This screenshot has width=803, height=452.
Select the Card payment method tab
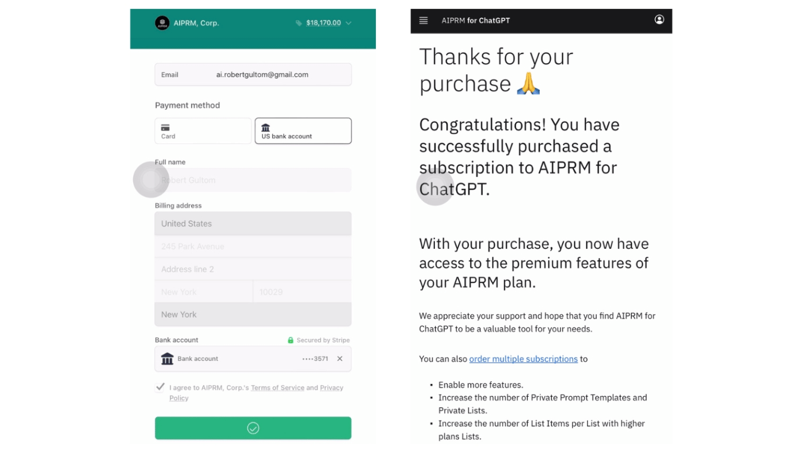click(203, 131)
